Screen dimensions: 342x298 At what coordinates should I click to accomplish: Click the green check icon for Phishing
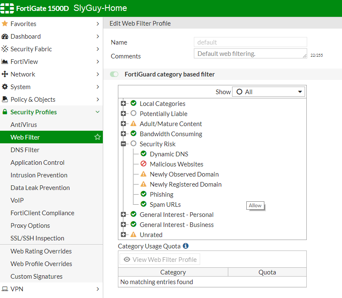[x=144, y=194]
